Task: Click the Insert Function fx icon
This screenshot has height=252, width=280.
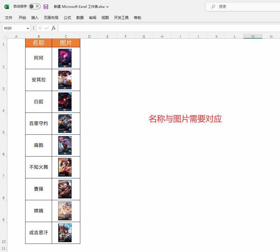Action: point(53,28)
